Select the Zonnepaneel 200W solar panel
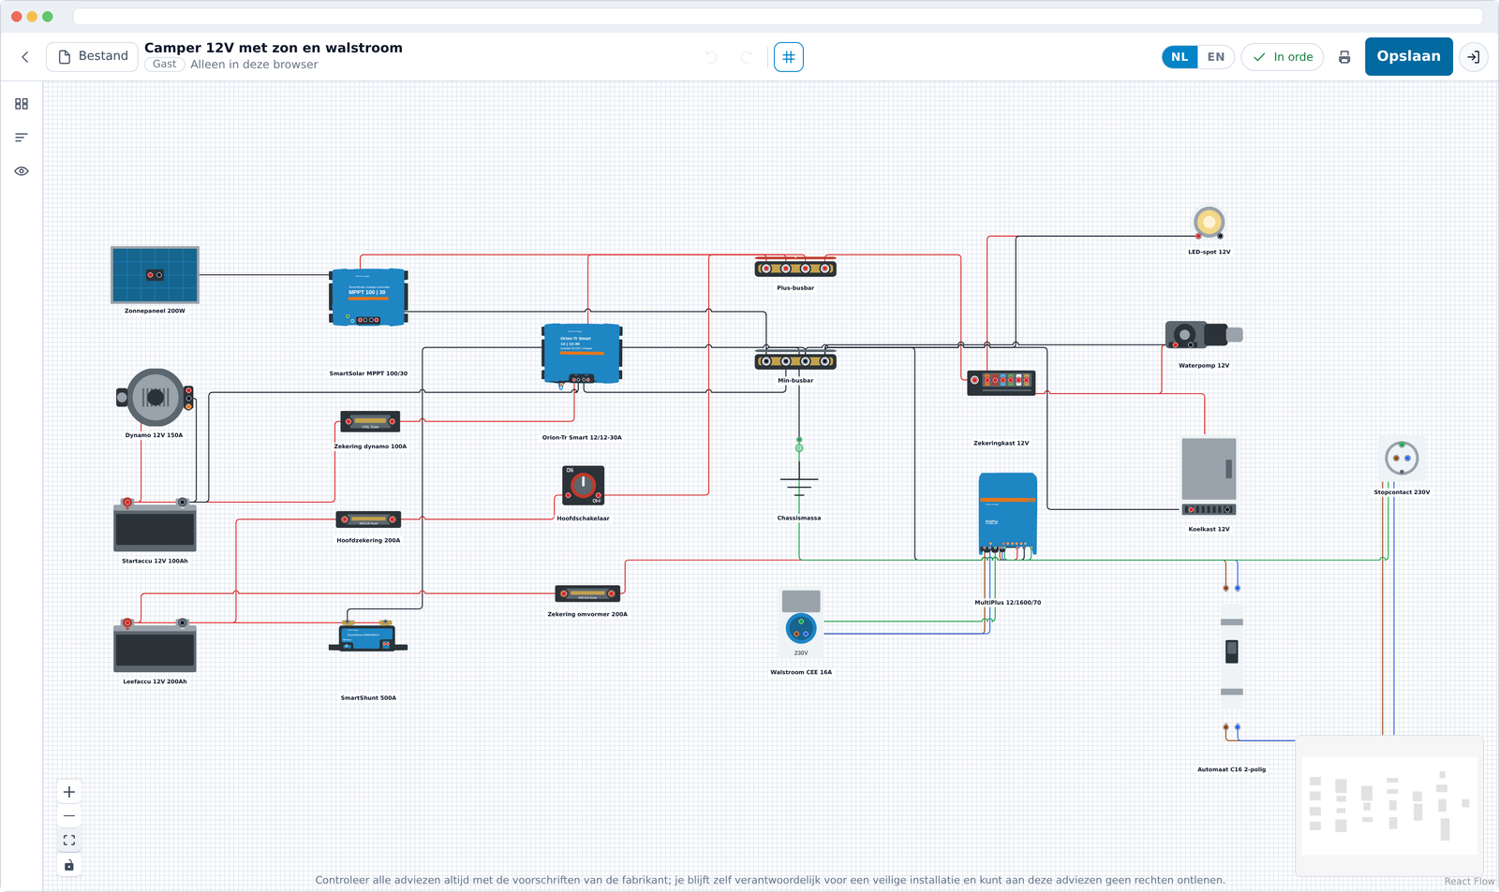 tap(155, 274)
